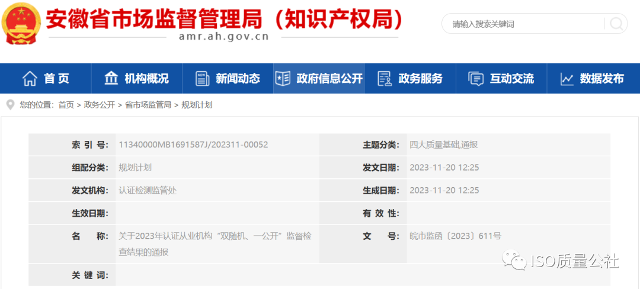Click the building icon beside 机构概况

[x=111, y=78]
